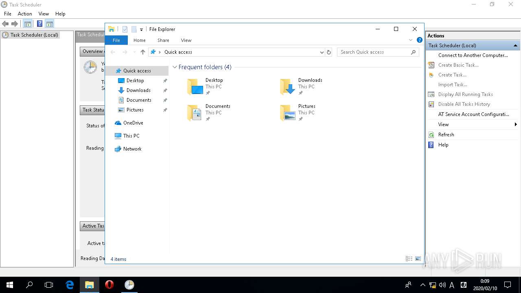521x293 pixels.
Task: Open Action menu in Task Scheduler
Action: (x=25, y=13)
